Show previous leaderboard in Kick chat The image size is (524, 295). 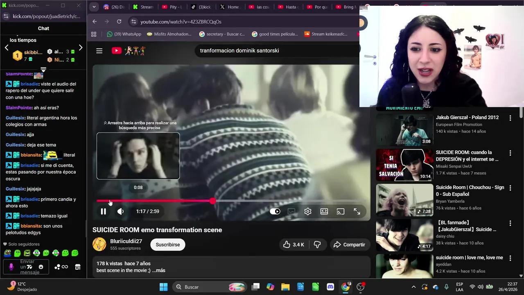pyautogui.click(x=7, y=48)
